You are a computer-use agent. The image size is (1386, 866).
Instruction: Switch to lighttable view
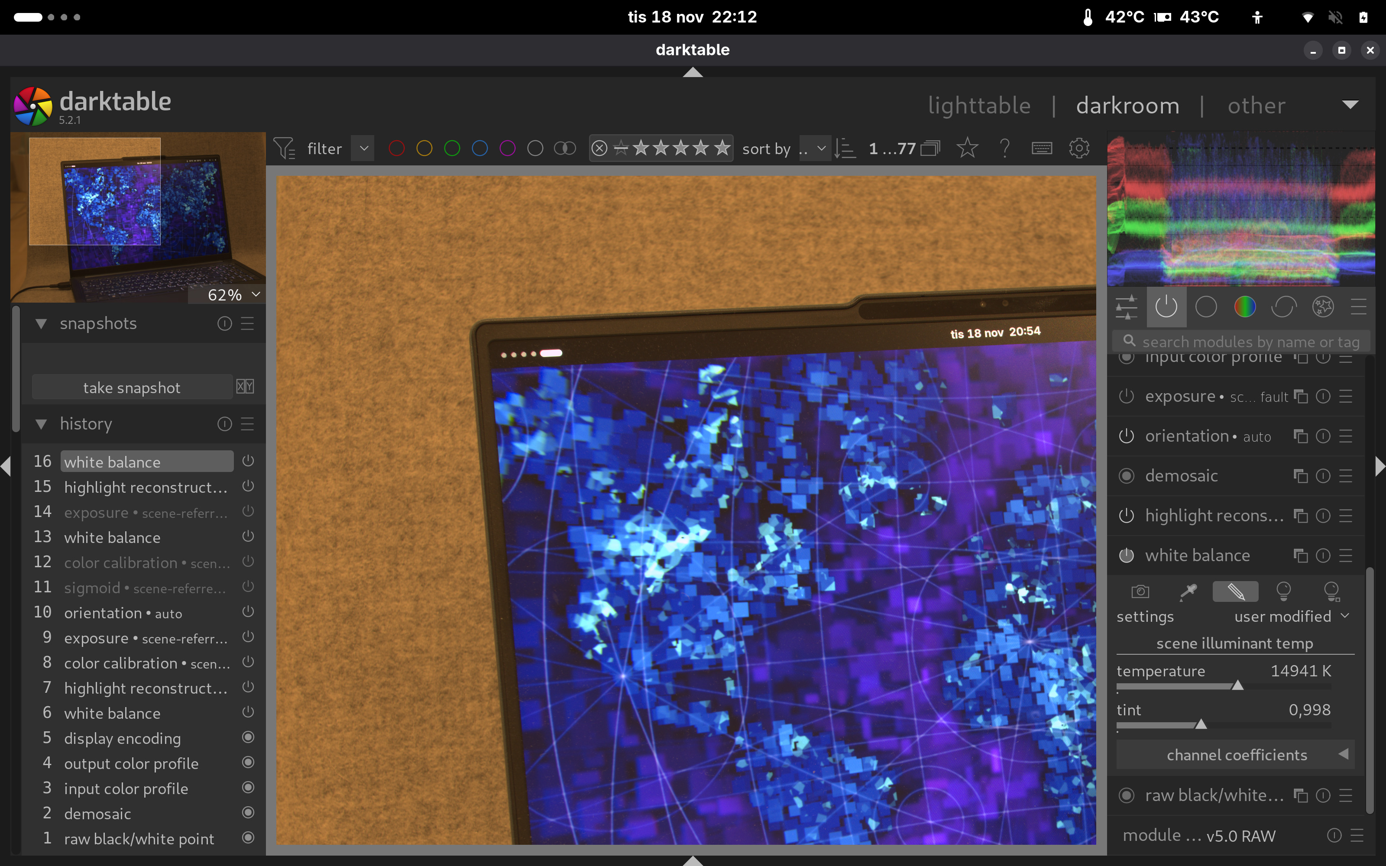click(x=979, y=105)
